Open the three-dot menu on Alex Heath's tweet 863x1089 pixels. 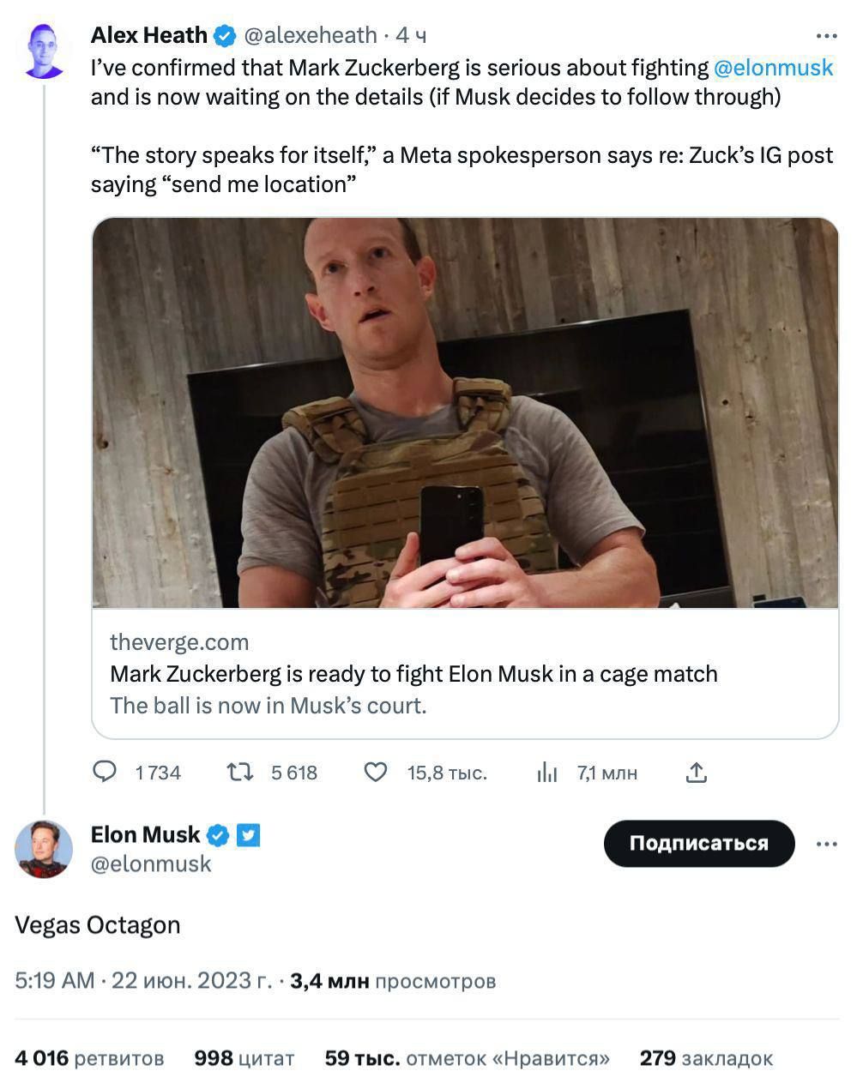(826, 36)
